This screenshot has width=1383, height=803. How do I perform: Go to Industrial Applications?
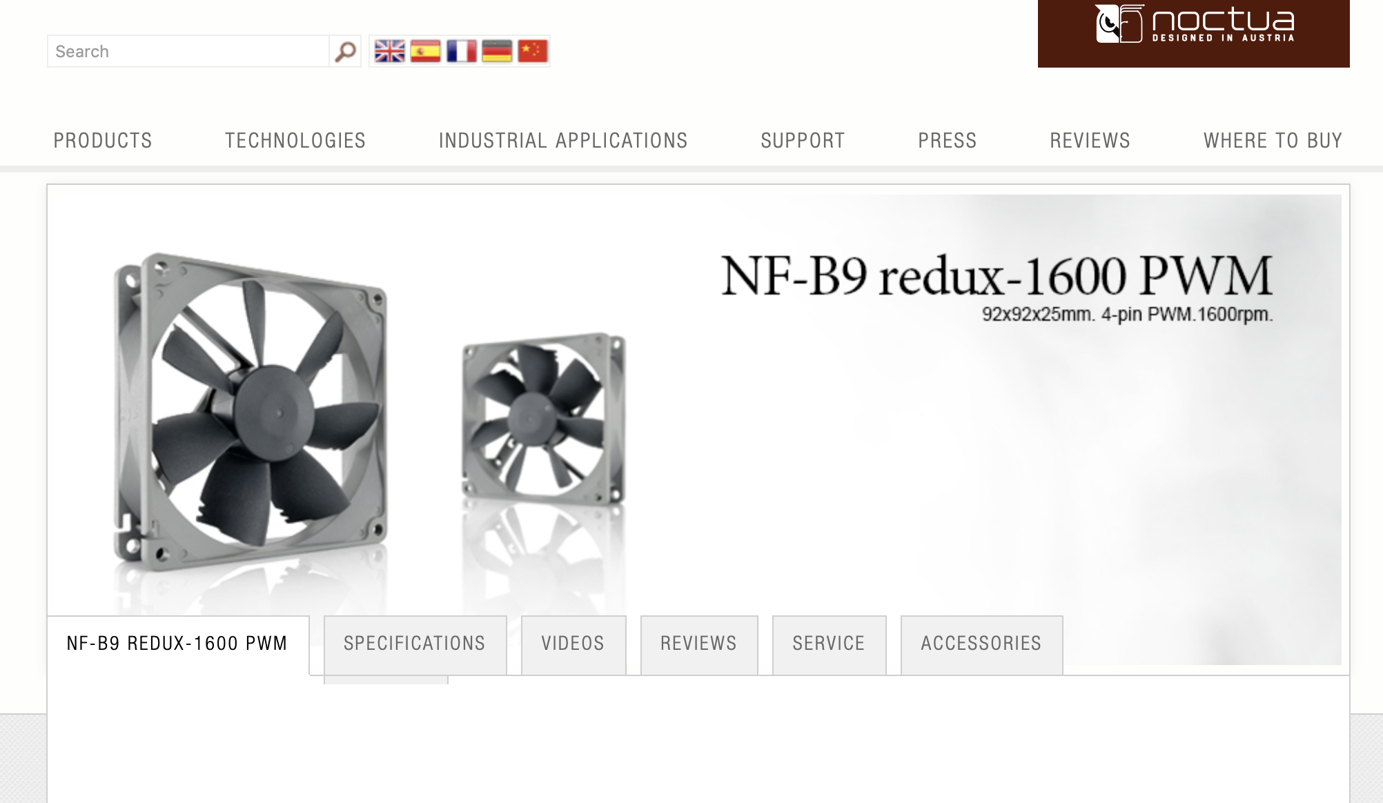pos(563,141)
